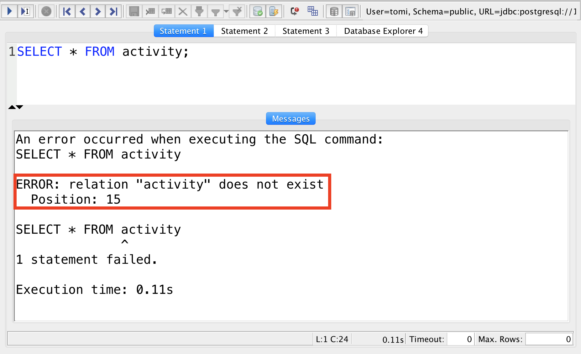Open the quick filter dropdown arrow
581x354 pixels.
tap(226, 11)
